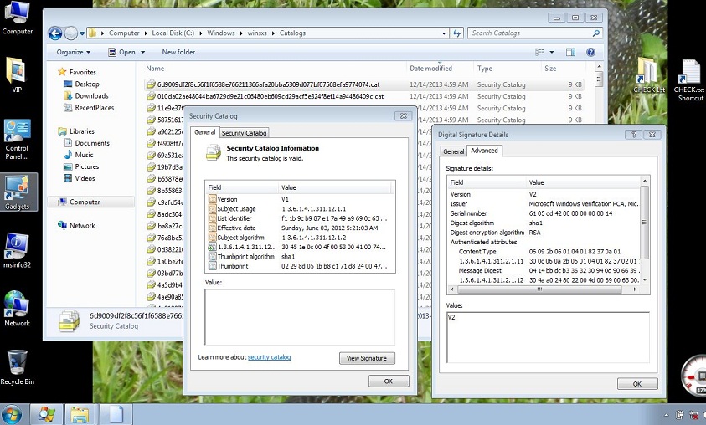Select the Gadgets desktop shortcut

pyautogui.click(x=17, y=192)
